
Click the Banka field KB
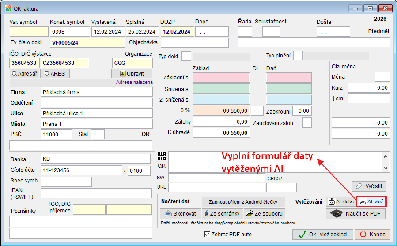coord(95,159)
